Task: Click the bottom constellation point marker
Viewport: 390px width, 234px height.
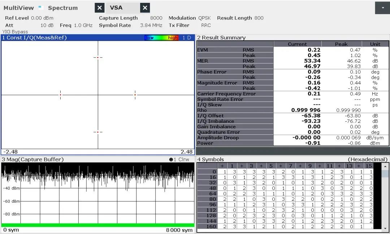Action: [x=98, y=132]
